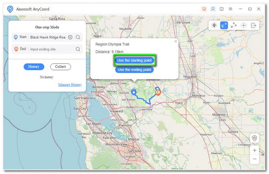Click Use the starting point button
269x174 pixels.
(134, 61)
